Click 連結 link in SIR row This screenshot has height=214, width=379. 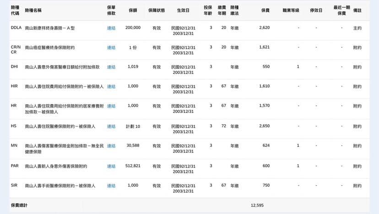(111, 186)
